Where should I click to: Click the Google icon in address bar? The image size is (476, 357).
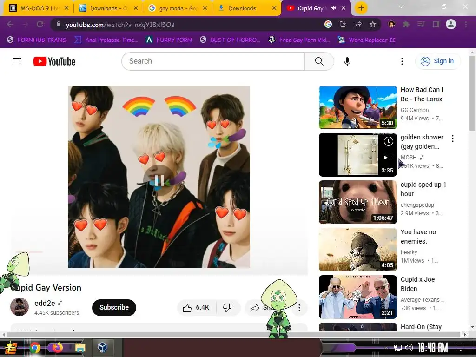click(x=328, y=25)
